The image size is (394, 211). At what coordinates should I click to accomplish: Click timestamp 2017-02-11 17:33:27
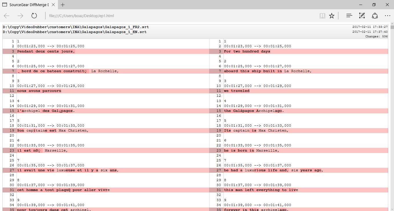(370, 27)
